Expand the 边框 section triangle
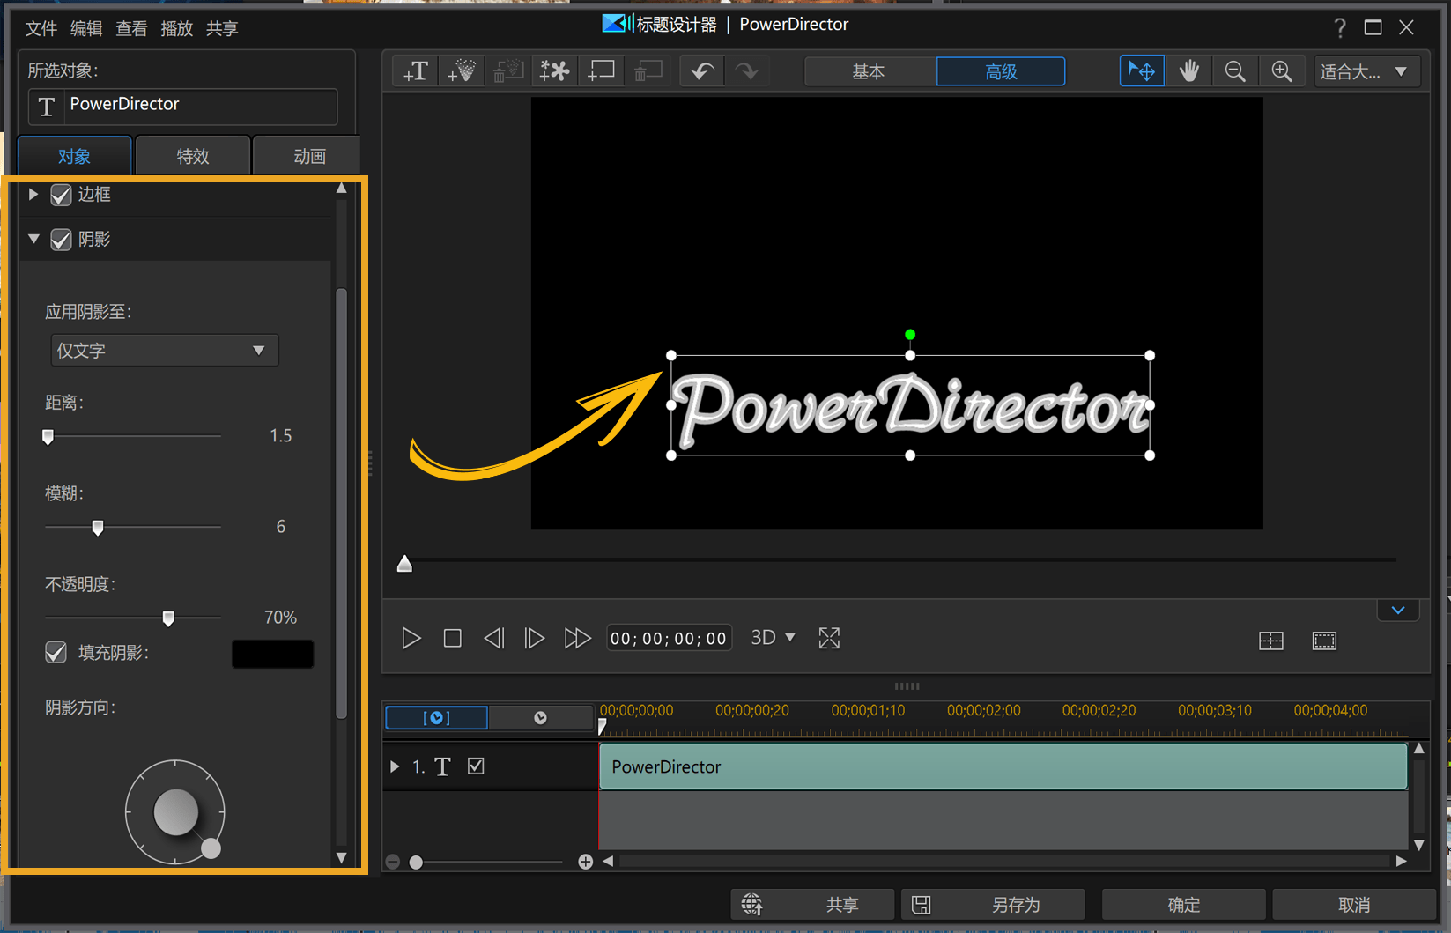Screen dimensions: 1451x933 (33, 194)
